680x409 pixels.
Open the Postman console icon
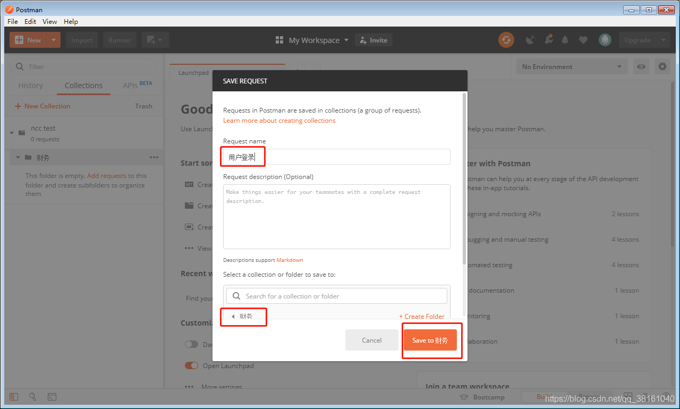click(52, 396)
